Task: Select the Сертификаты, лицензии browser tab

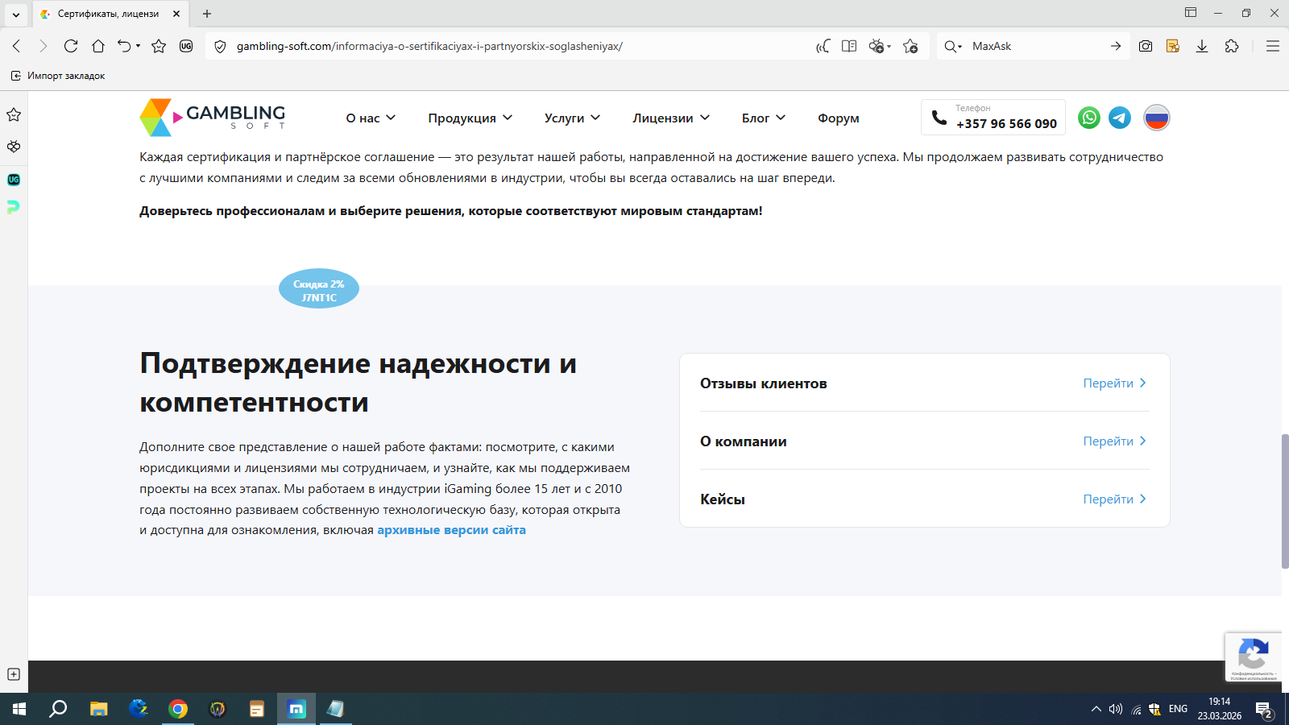Action: click(x=108, y=14)
